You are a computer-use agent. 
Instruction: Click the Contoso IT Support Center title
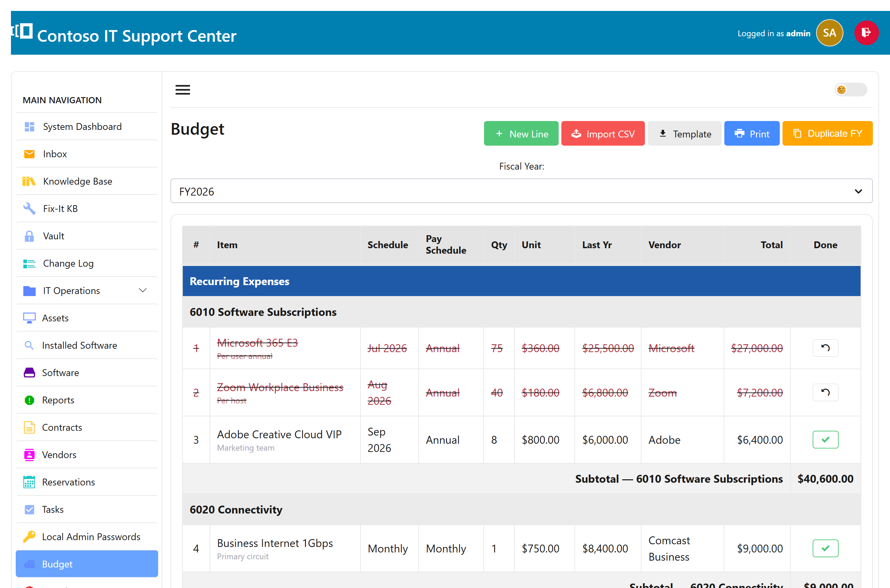coord(137,36)
